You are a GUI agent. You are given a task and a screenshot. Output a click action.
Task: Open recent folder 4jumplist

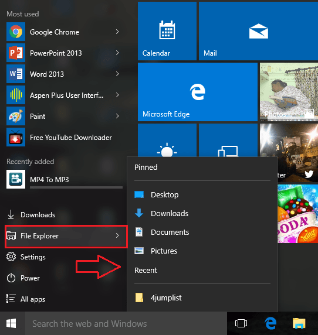tap(202, 298)
